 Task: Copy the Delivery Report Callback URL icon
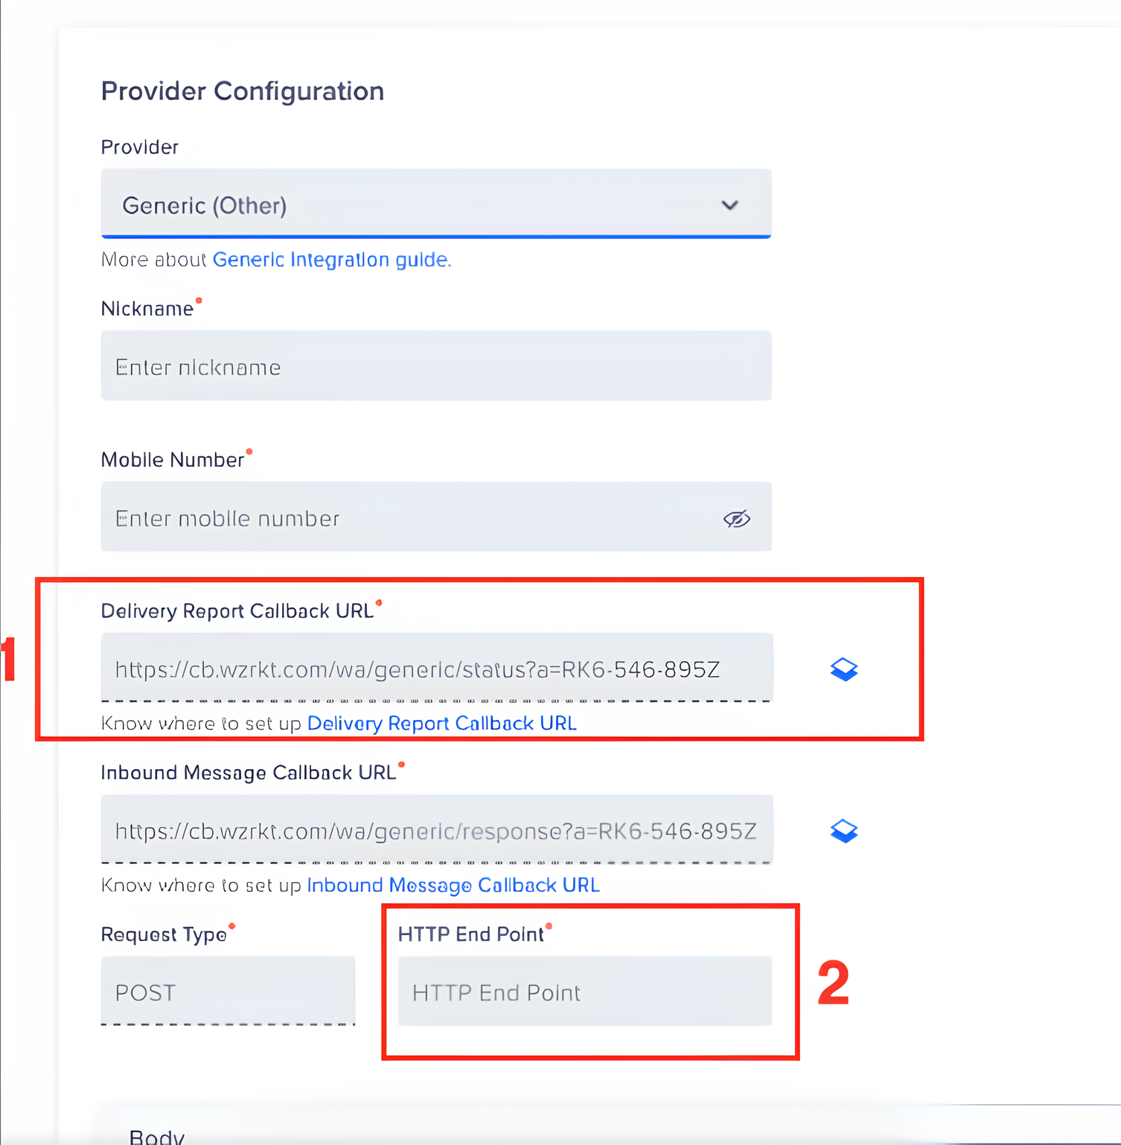[x=843, y=669]
